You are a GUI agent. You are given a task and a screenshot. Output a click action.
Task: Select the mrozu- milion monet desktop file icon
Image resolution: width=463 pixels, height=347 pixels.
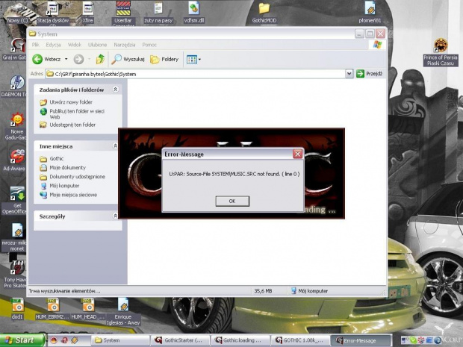coord(15,237)
